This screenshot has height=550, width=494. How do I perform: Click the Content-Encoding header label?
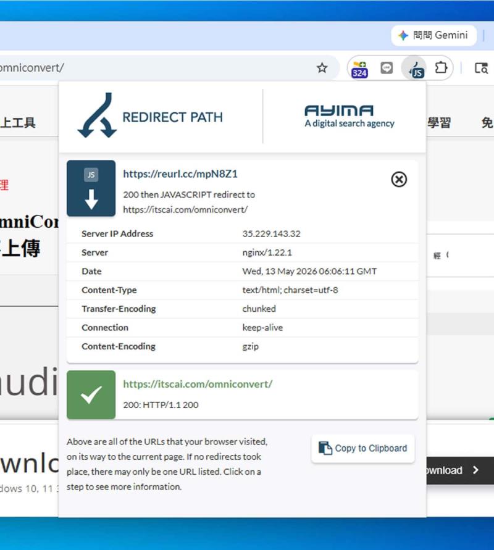(x=119, y=346)
